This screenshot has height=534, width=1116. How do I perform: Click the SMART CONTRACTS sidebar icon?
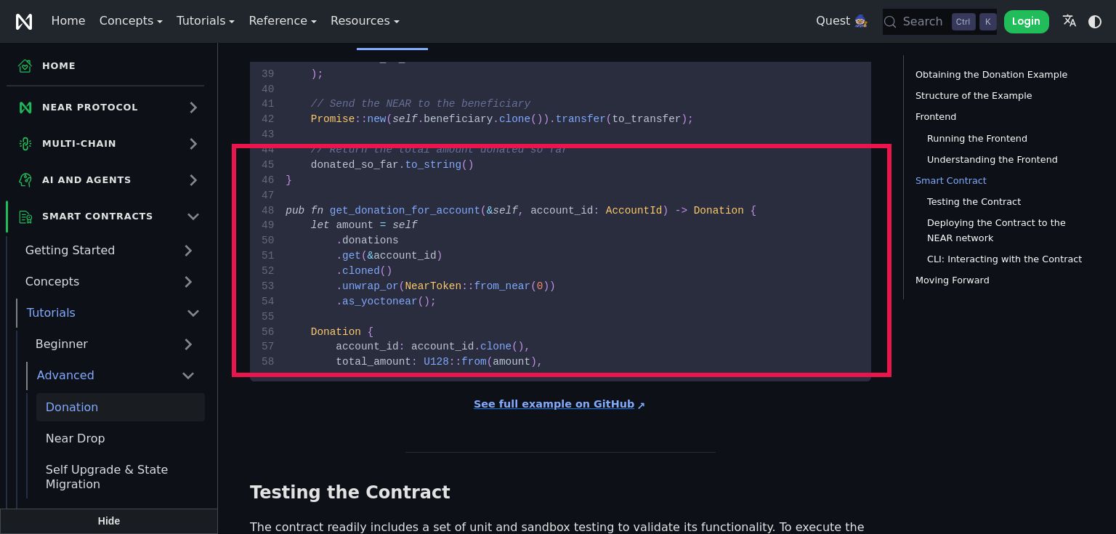point(25,217)
